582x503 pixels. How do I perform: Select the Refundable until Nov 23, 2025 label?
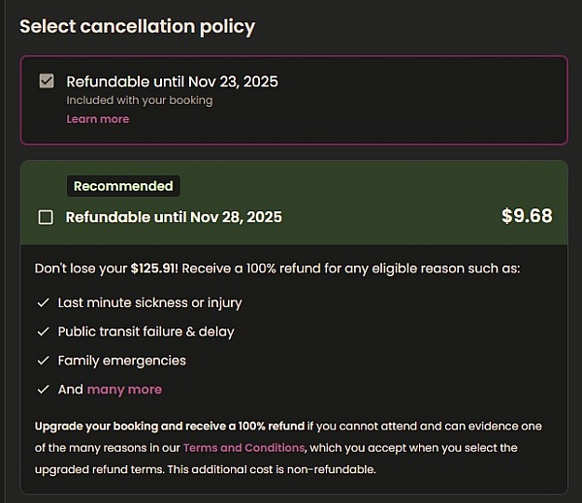pyautogui.click(x=172, y=81)
